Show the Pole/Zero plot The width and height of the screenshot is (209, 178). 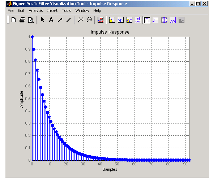pos(164,20)
